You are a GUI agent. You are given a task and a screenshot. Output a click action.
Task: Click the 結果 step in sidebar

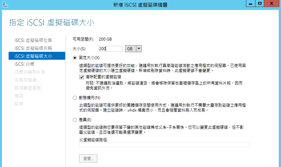click(x=19, y=104)
